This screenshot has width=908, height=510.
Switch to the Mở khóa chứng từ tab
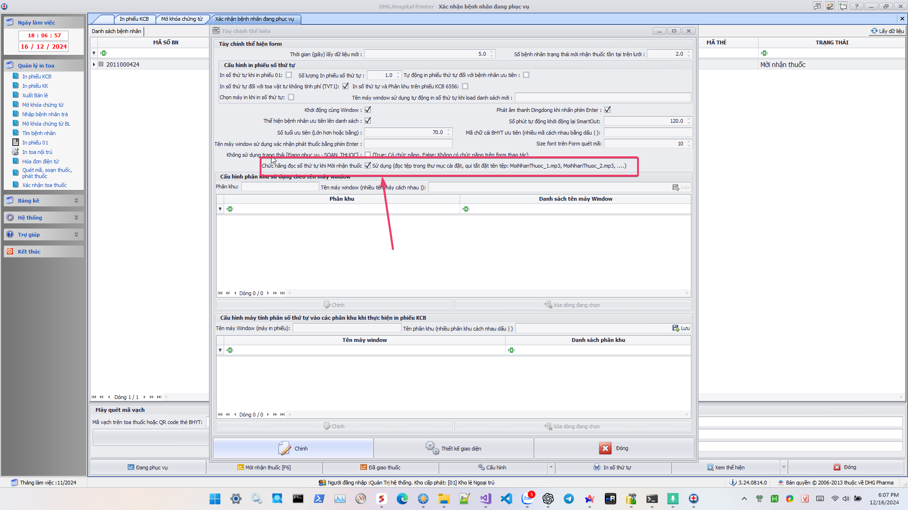coord(182,19)
